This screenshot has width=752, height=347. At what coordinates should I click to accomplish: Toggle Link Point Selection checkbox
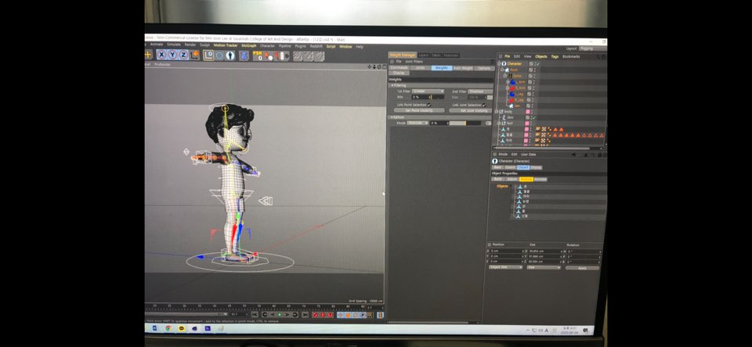[429, 105]
